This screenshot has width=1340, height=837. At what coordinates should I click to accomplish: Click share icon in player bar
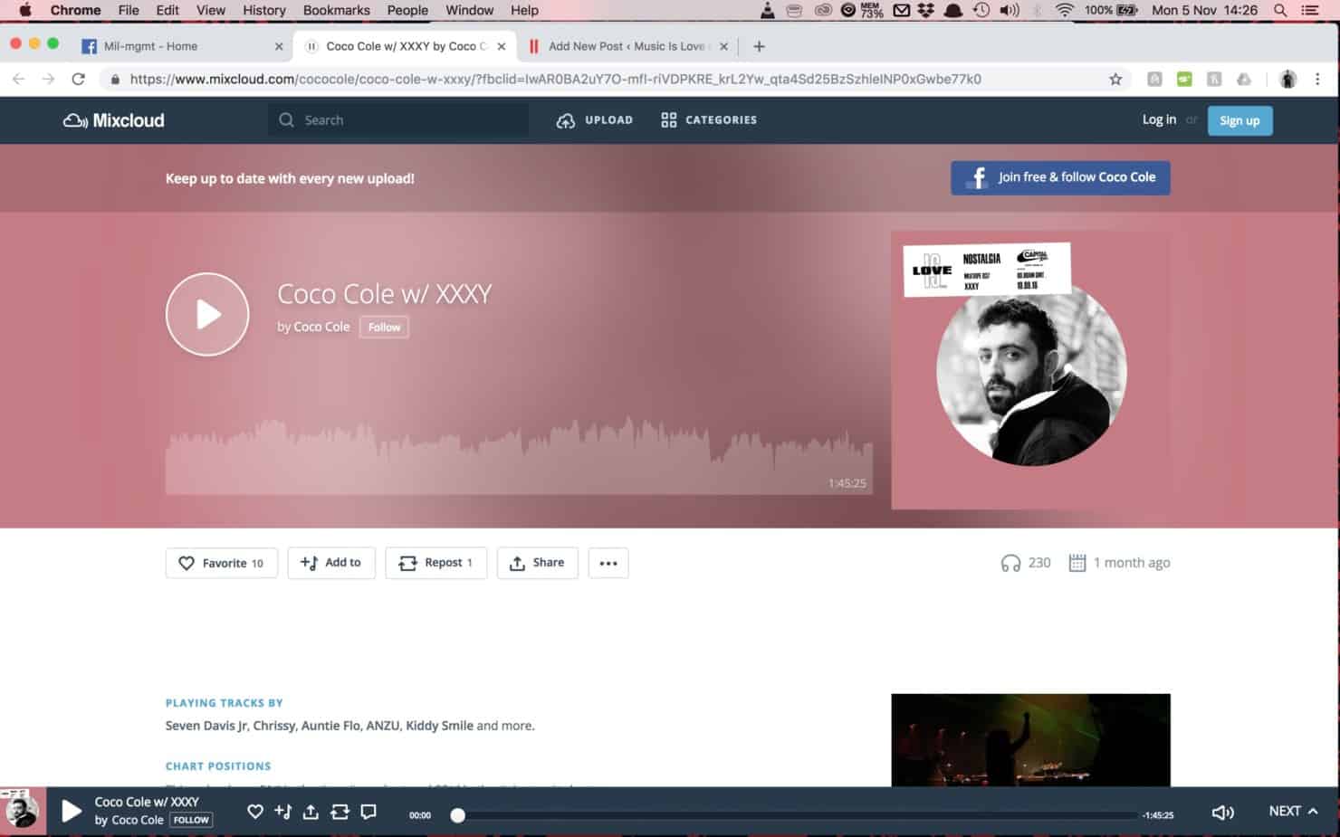(311, 812)
